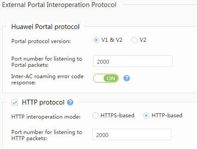The width and height of the screenshot is (197, 149).
Task: Click the 'Huawei Portal protocol' group heading
Action: point(45,27)
